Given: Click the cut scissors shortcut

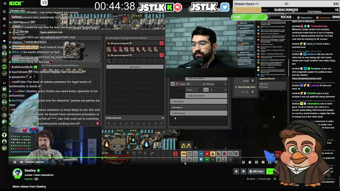Looking at the screenshot, I should tap(189, 159).
